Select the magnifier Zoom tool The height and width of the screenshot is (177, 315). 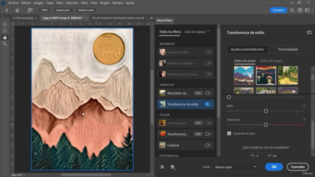(x=5, y=44)
